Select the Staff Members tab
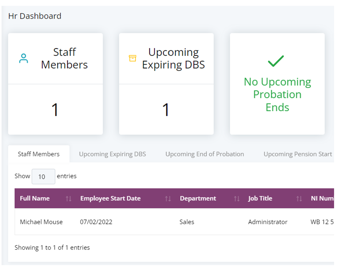 point(39,154)
